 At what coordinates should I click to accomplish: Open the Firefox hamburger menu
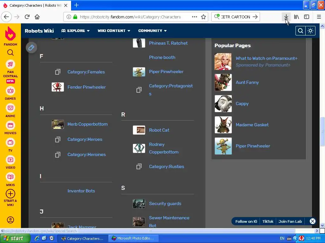[319, 17]
